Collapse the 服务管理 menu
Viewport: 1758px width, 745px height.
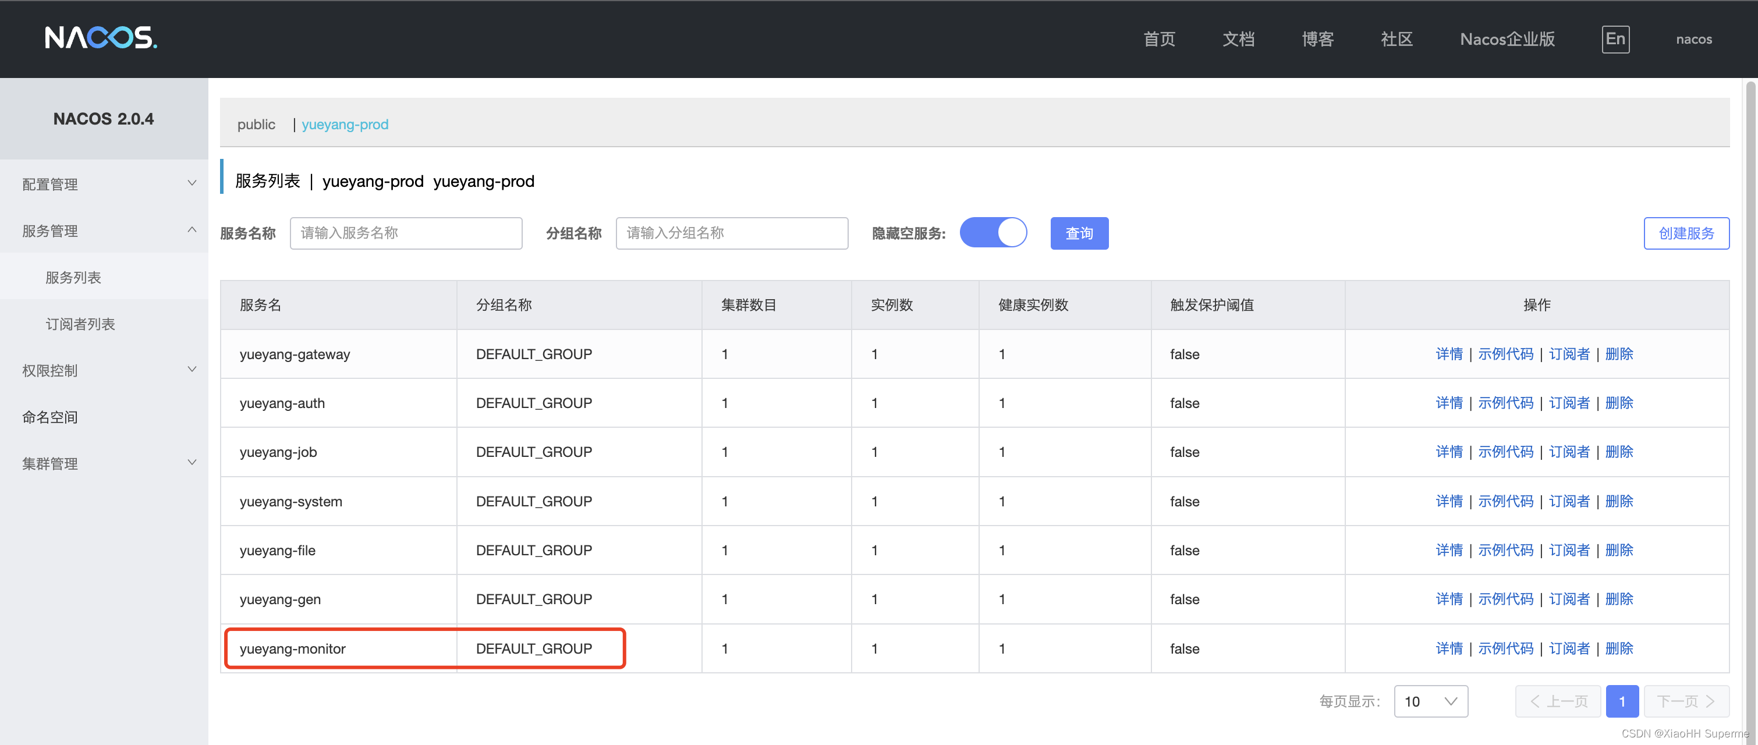(104, 230)
